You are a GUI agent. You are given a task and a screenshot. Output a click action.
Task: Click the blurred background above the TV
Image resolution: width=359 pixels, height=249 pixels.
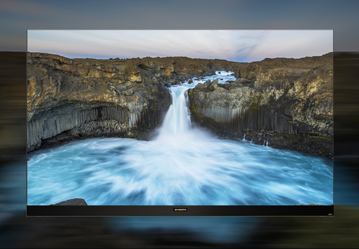pyautogui.click(x=179, y=14)
